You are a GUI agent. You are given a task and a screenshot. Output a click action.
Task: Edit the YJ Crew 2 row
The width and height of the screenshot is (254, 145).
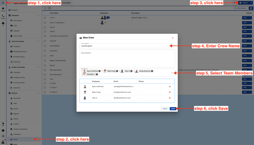(x=245, y=92)
